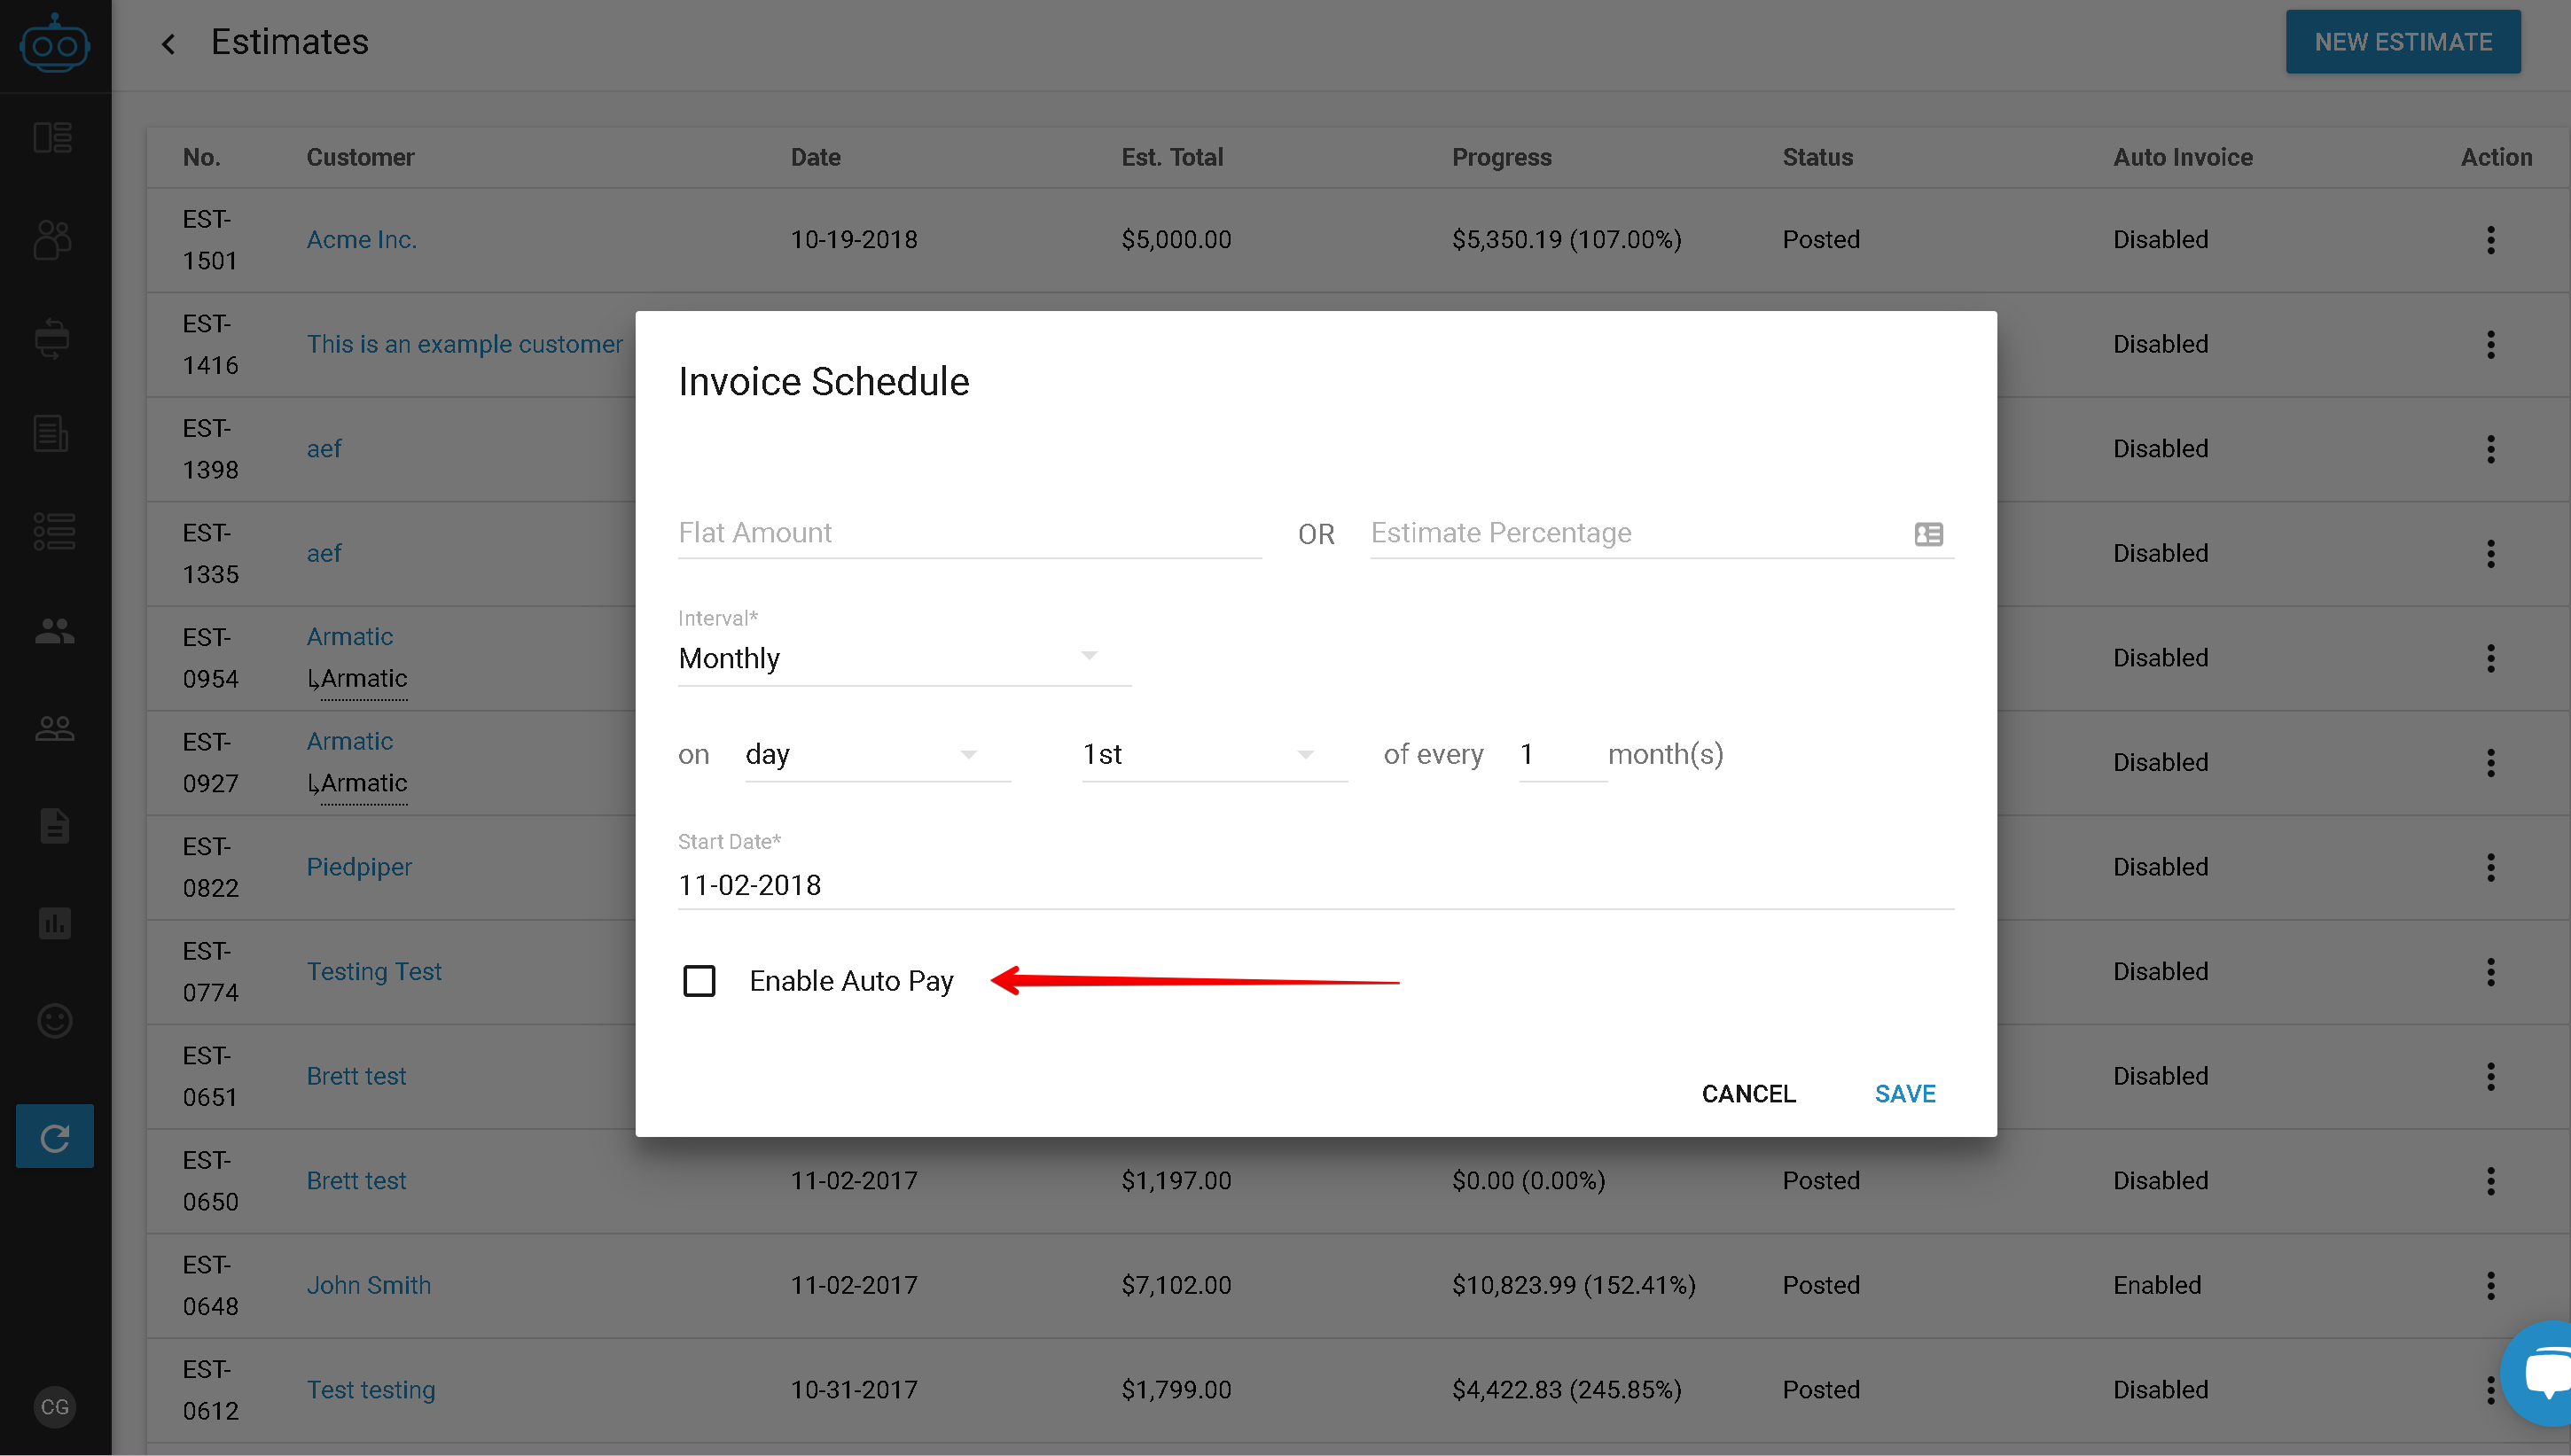The image size is (2571, 1456).
Task: Open the 'day' dropdown after 'on'
Action: (878, 754)
